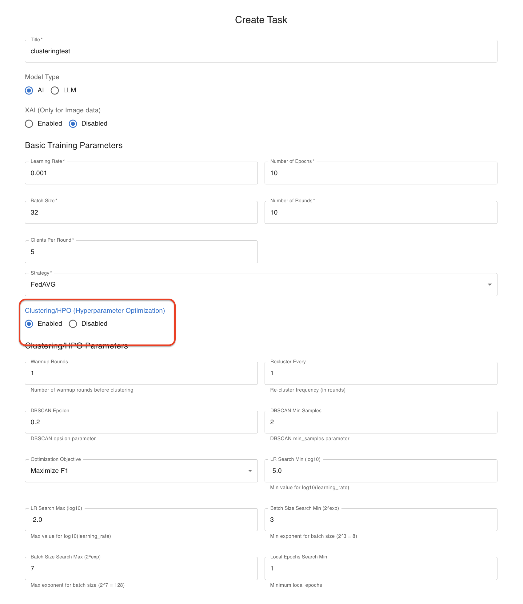Disable Clustering/HPO hyperparameter optimization
Screen dimensions: 523x604
click(73, 324)
